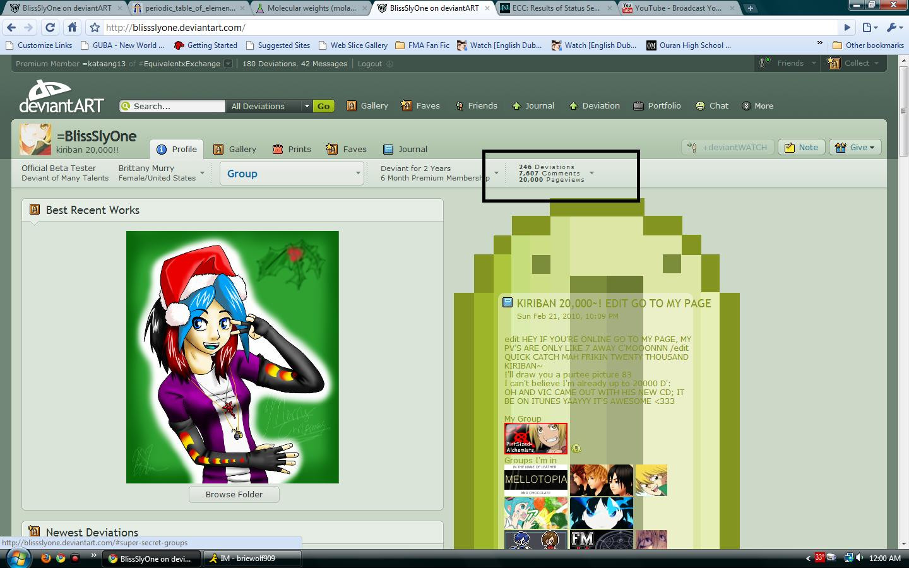Open Collect dropdown in top bar

click(x=853, y=63)
